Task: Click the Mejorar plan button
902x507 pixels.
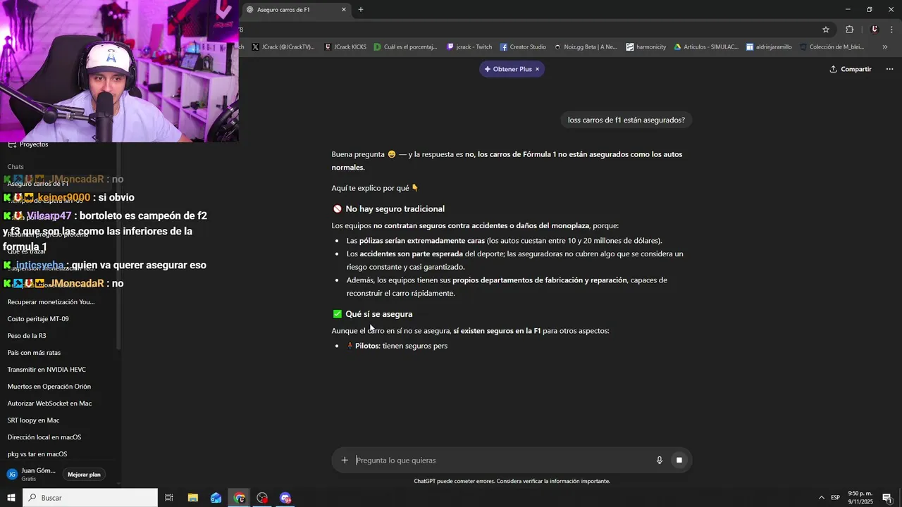Action: click(x=84, y=475)
